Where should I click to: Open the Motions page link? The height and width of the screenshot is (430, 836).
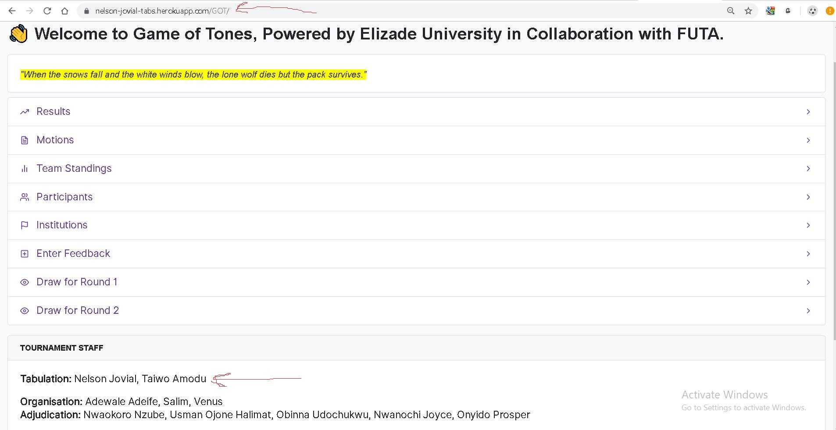point(55,140)
